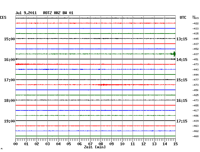
Task: Click minute tick label "14" on the axis
Action: 165,144
